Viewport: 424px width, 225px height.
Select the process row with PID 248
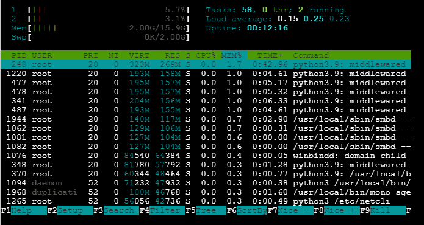pos(206,64)
